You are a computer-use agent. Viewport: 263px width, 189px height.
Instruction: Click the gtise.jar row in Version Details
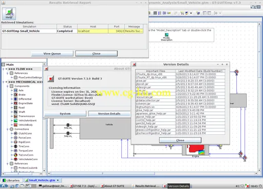point(180,81)
